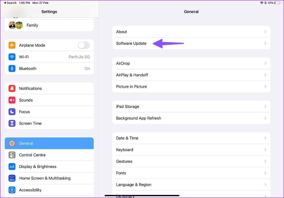Expand the Date & Time settings
Viewport: 284px width, 198px height.
coord(265,138)
